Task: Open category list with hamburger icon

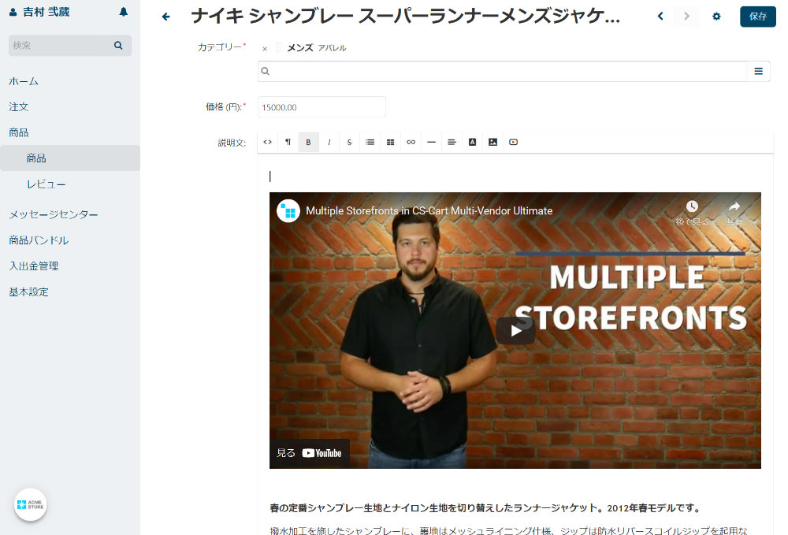Action: pyautogui.click(x=758, y=72)
